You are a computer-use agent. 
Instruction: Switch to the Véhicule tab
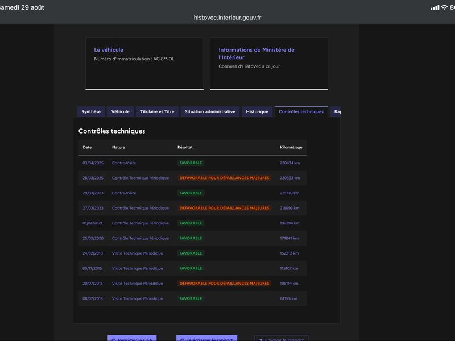click(121, 111)
